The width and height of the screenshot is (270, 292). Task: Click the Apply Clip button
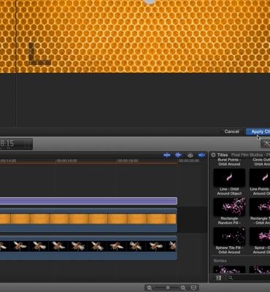258,131
